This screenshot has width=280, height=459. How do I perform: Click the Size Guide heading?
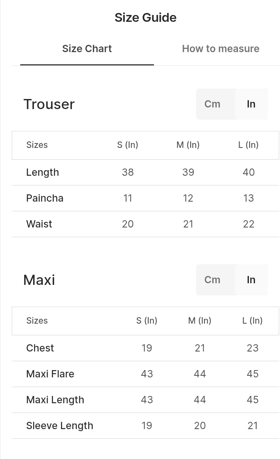pos(145,18)
